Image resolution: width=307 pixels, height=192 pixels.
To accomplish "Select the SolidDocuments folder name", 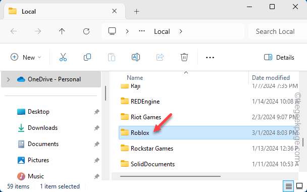I will [x=152, y=164].
